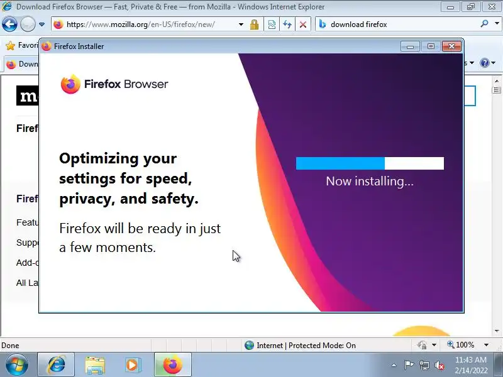503x377 pixels.
Task: Select the Download Firefox browser tab
Action: point(22,64)
